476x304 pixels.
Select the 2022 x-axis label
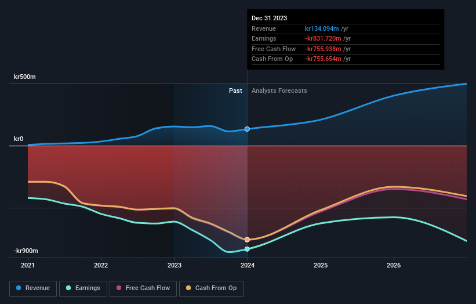click(x=101, y=266)
